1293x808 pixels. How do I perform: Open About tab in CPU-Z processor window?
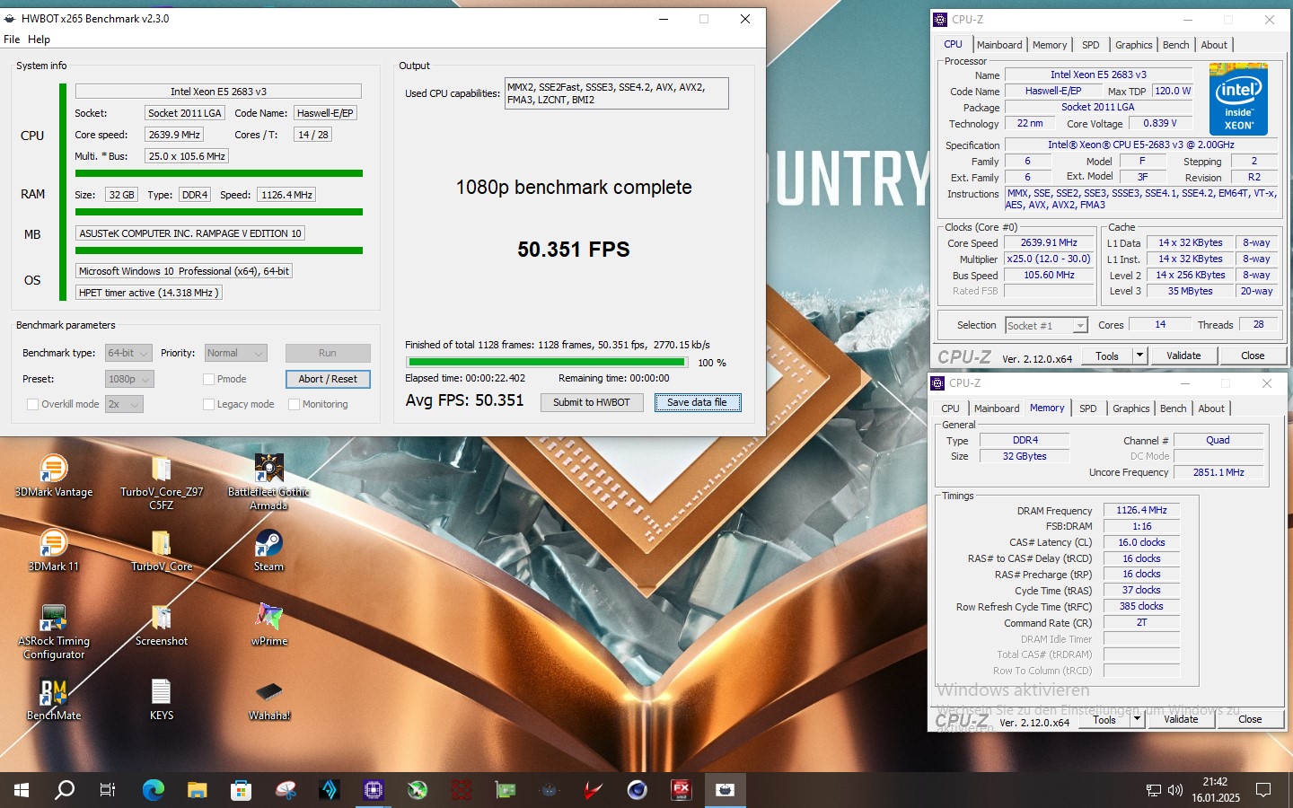(x=1214, y=45)
